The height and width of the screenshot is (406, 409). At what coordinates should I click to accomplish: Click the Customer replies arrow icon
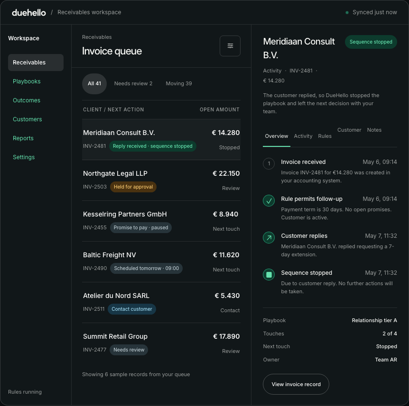269,237
